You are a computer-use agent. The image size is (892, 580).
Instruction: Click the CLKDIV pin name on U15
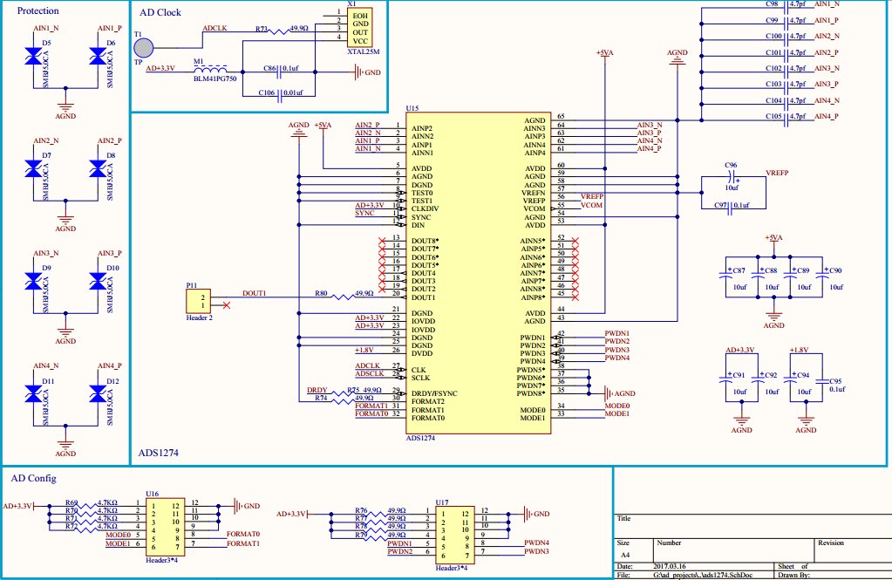[x=425, y=209]
